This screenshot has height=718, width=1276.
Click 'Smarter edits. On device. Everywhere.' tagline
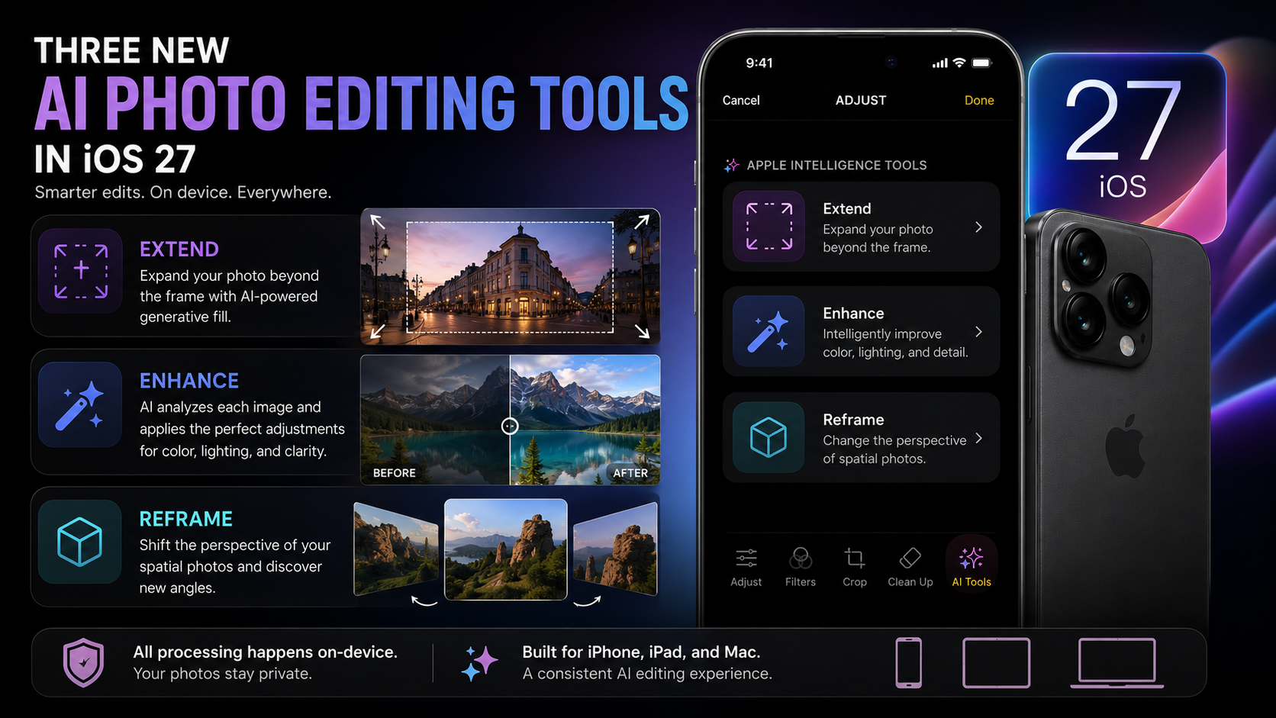click(x=183, y=192)
